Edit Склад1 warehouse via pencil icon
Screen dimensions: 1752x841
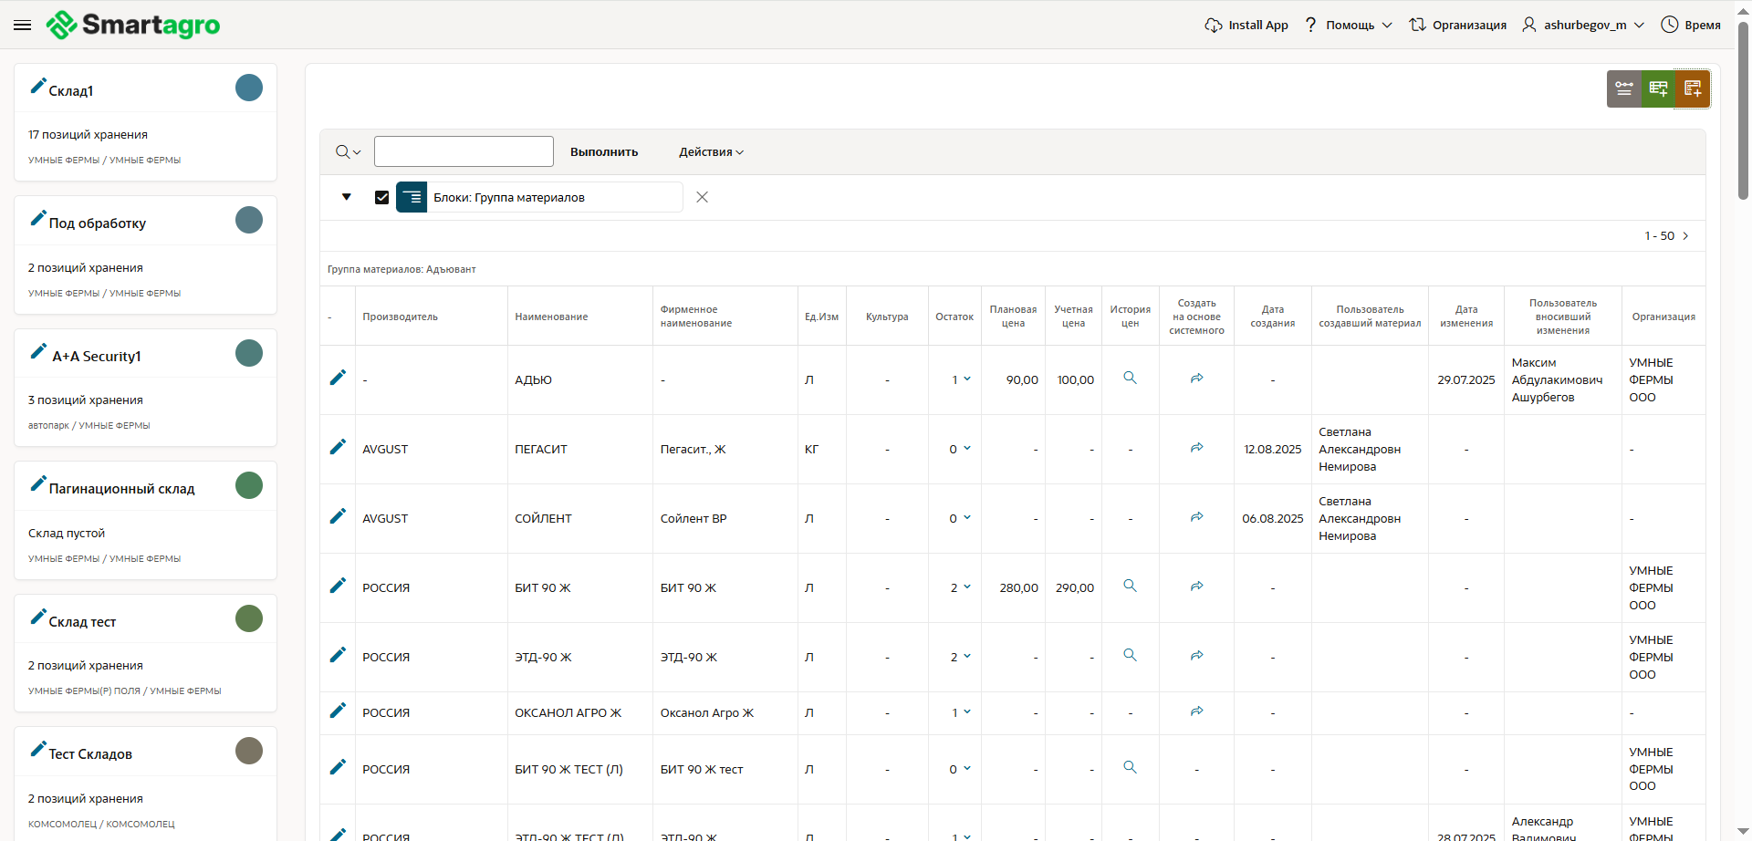[38, 86]
